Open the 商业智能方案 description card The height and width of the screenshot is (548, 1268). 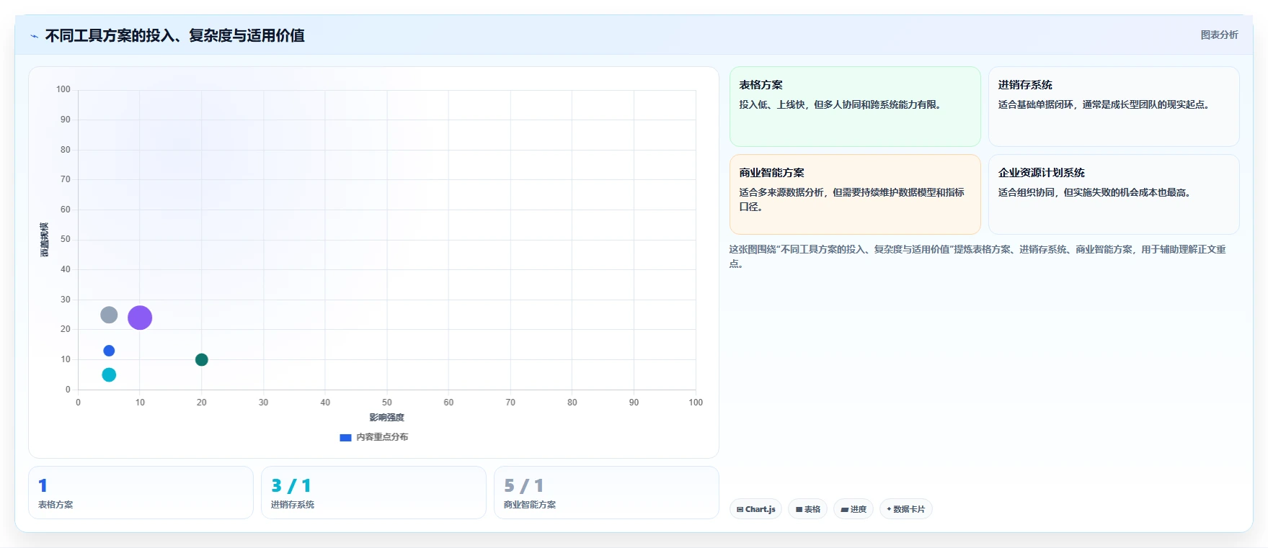(x=855, y=194)
